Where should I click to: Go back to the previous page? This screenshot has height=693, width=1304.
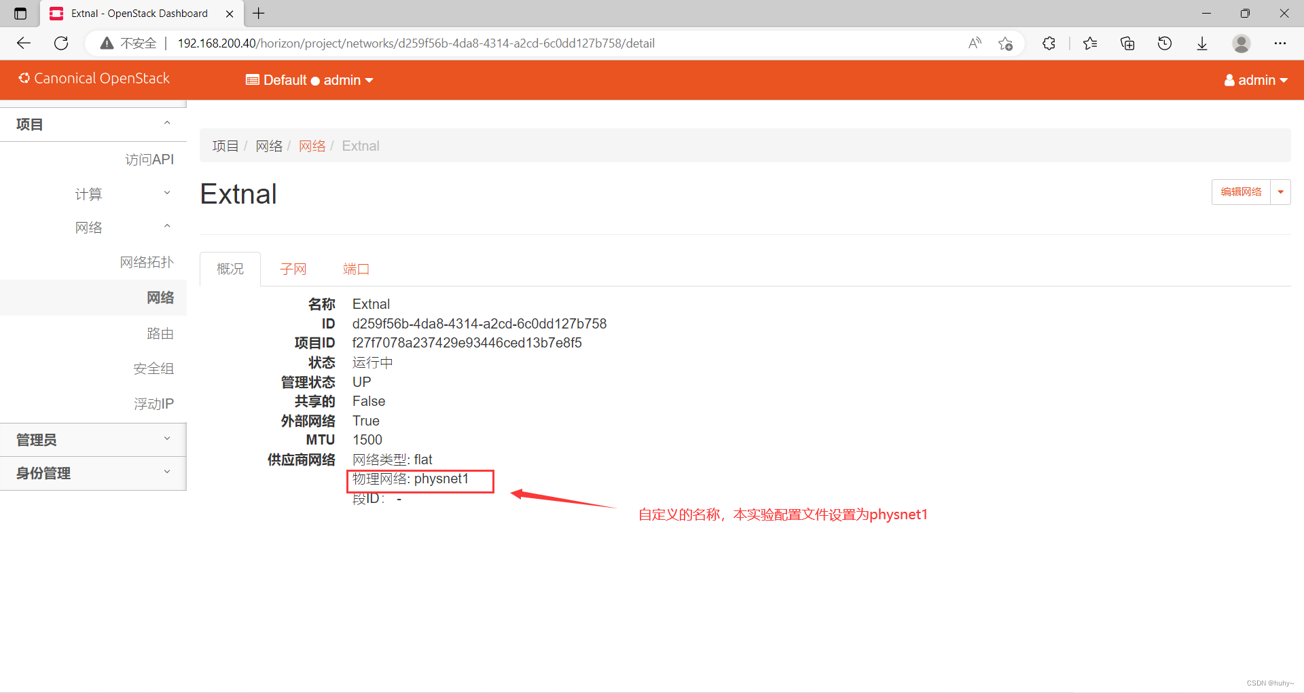click(24, 43)
